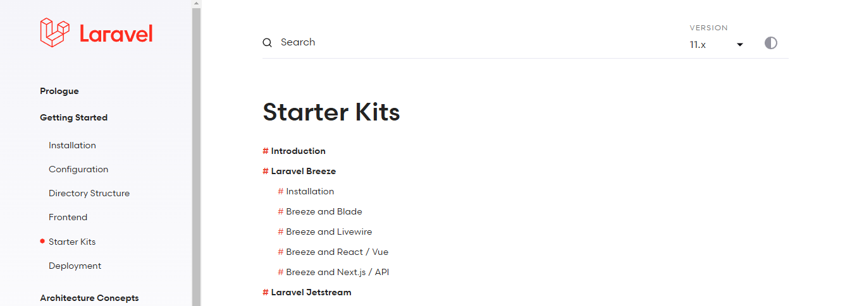Open the Installation sidebar page
Viewport: 845px width, 306px height.
(72, 145)
